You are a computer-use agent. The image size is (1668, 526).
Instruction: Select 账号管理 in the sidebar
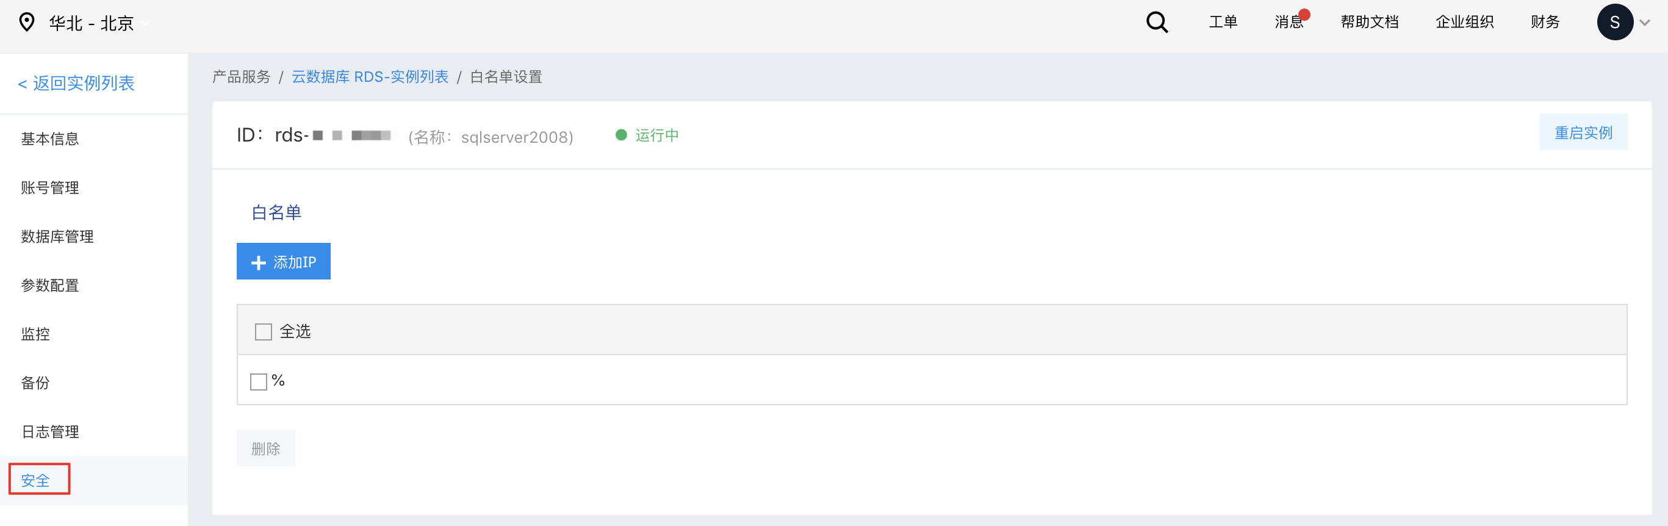tap(50, 188)
